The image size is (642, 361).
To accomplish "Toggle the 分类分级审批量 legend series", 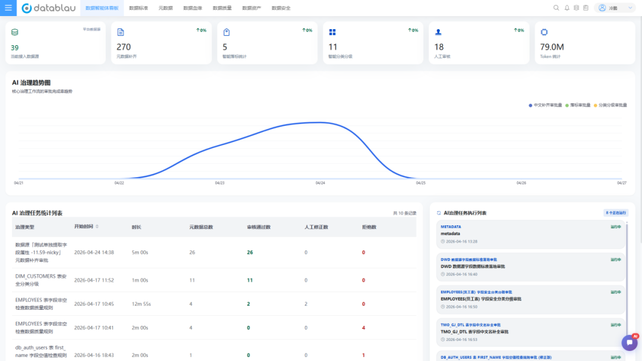I will [x=611, y=105].
